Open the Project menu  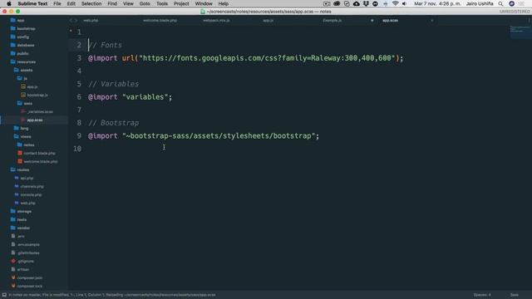coord(181,3)
